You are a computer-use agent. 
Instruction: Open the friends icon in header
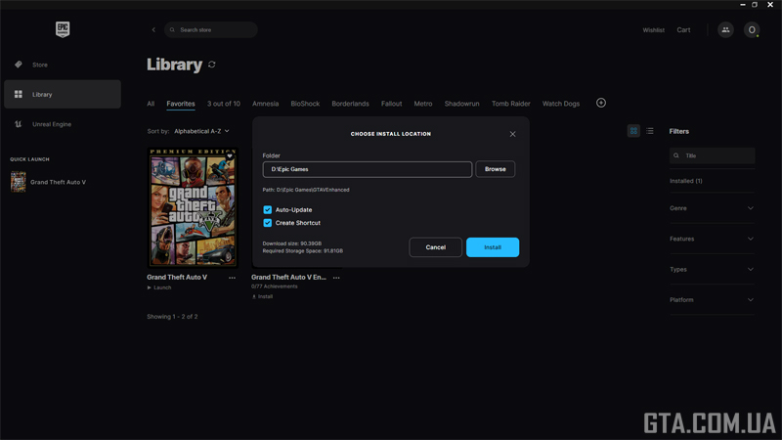(725, 30)
